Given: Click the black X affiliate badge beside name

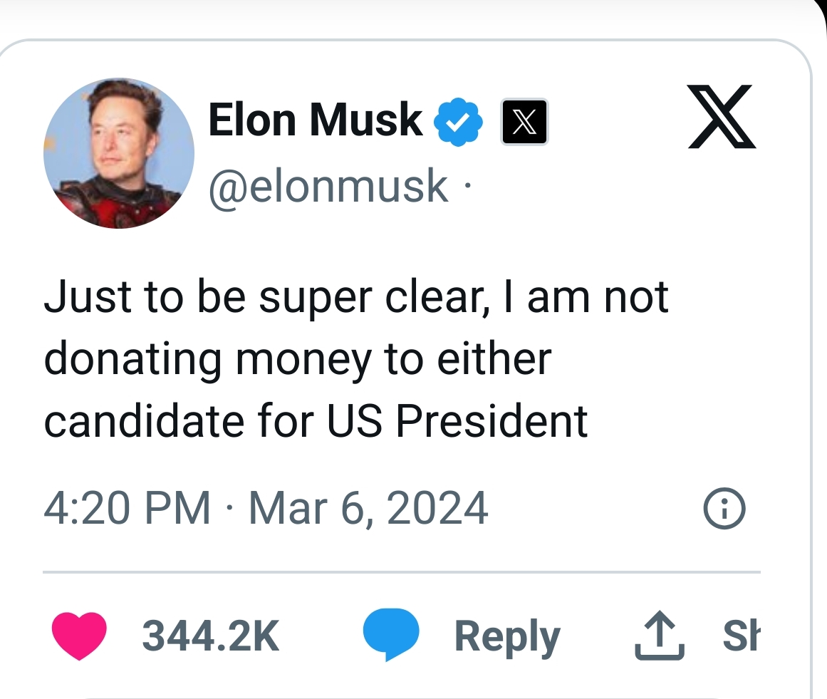Looking at the screenshot, I should 524,122.
